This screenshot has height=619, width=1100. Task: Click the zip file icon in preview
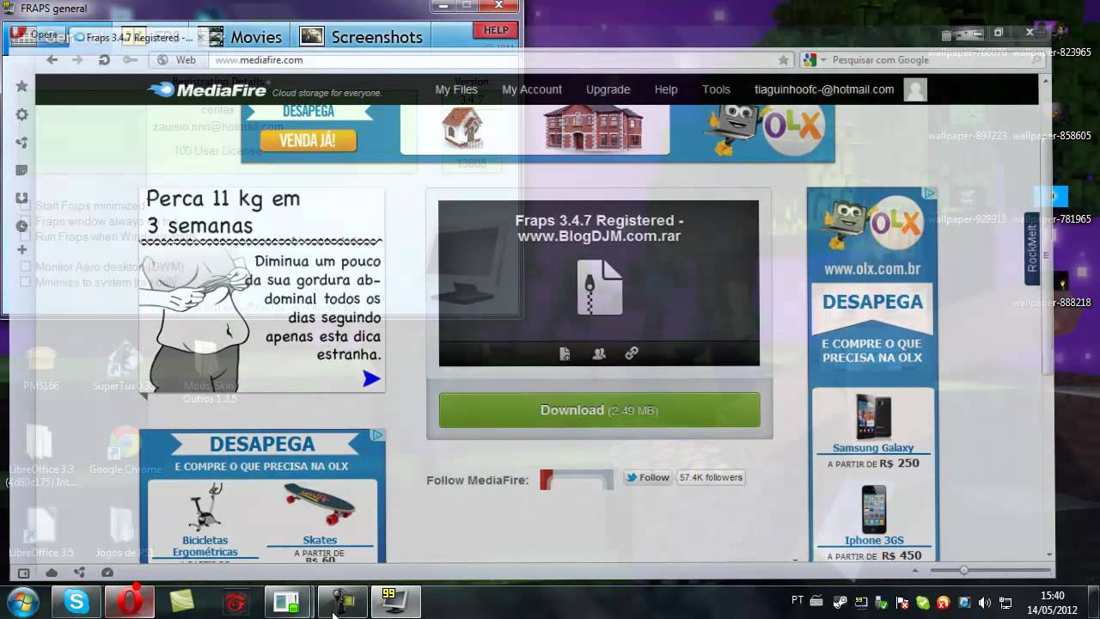point(599,287)
